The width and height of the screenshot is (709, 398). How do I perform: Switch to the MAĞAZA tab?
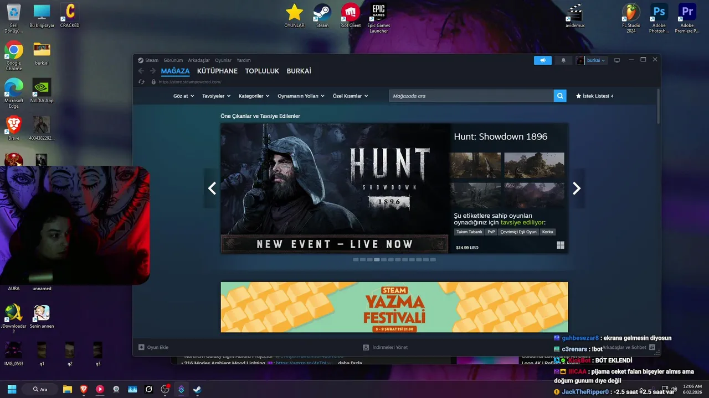[x=175, y=71]
